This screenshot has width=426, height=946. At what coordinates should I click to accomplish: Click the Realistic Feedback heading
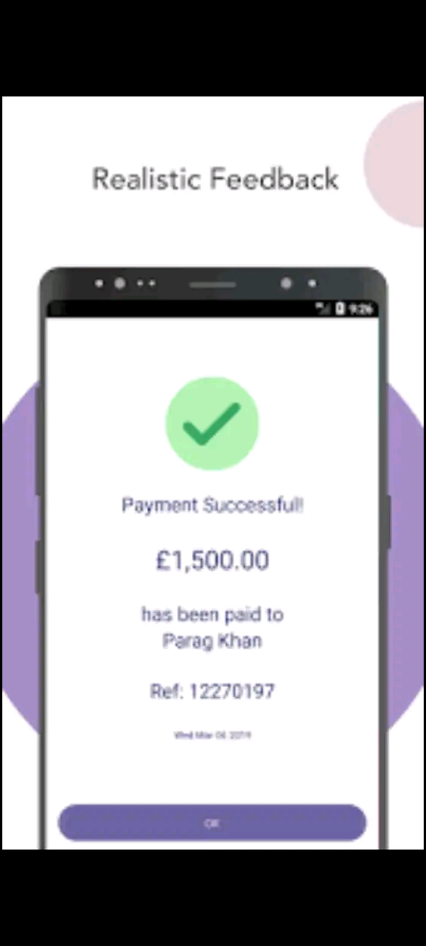coord(215,179)
